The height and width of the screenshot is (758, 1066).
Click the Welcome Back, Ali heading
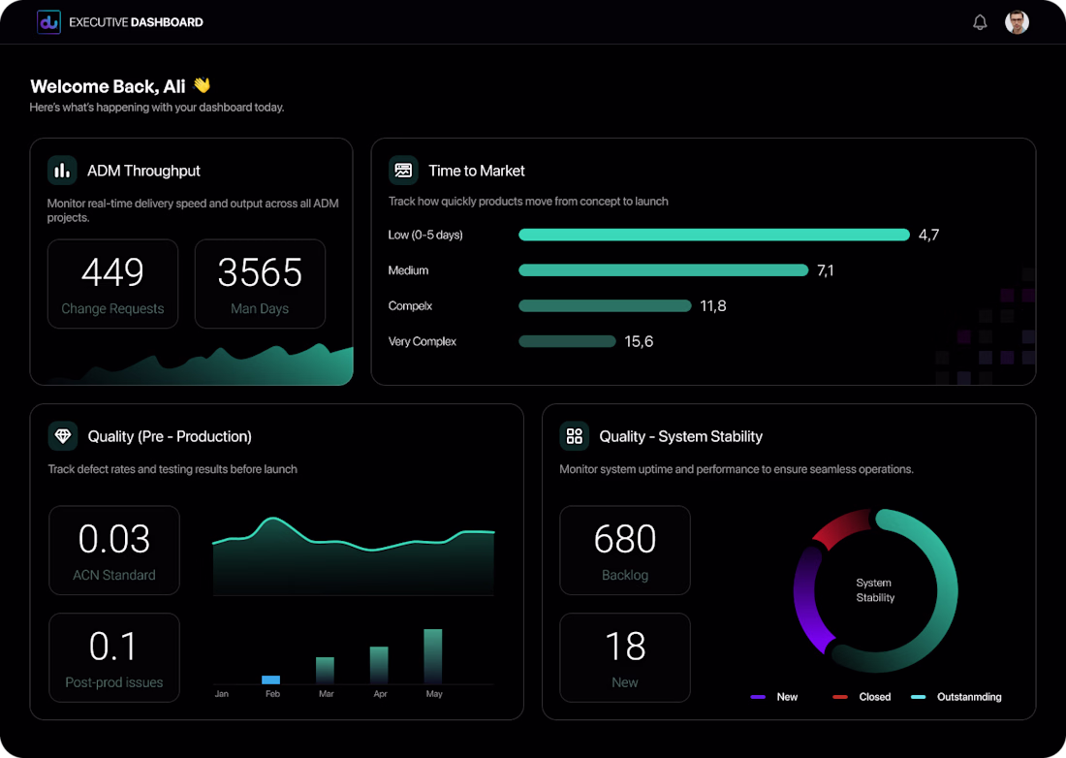point(109,86)
